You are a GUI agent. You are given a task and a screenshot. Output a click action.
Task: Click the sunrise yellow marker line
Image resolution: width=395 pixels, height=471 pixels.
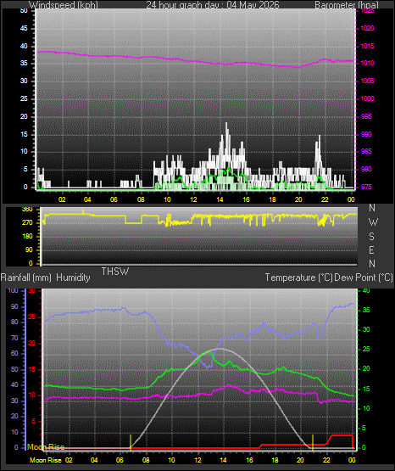coord(131,442)
